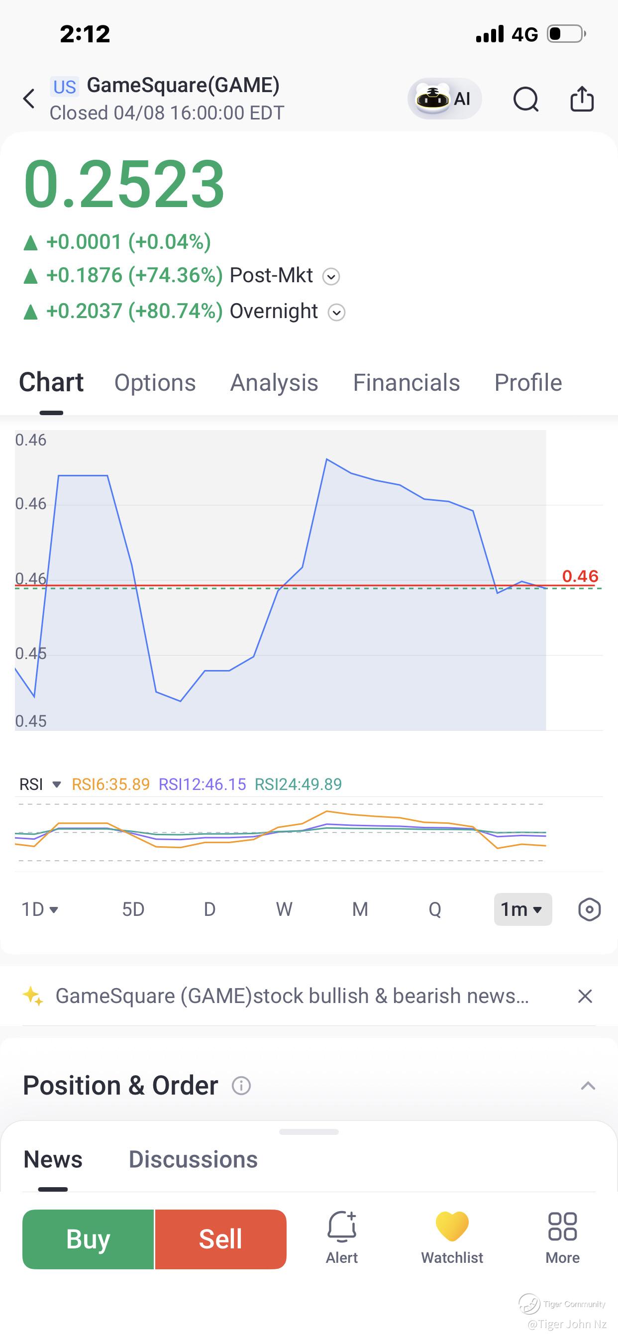Tap the search magnifier icon

tap(525, 99)
